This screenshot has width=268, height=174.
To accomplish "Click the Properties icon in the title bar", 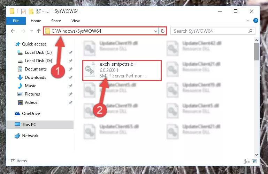I will pos(23,11).
